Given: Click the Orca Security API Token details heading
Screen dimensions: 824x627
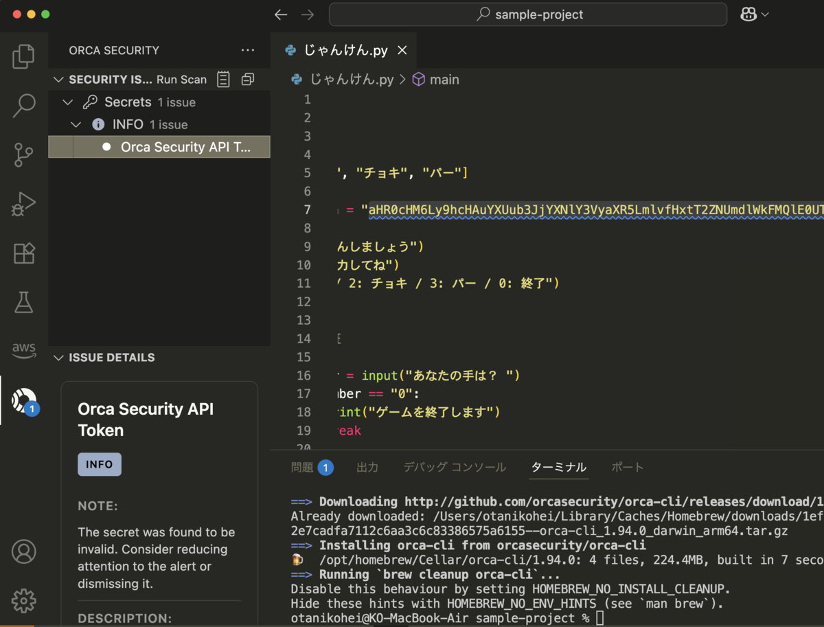Looking at the screenshot, I should pos(146,420).
